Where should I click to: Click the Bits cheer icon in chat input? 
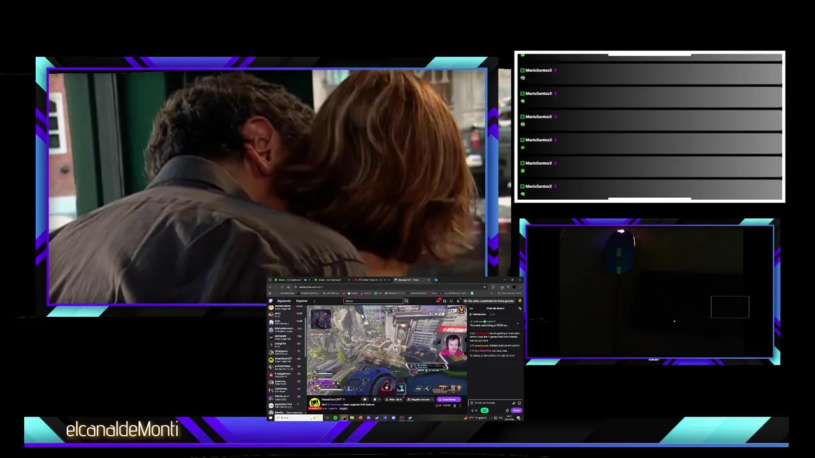[x=513, y=403]
